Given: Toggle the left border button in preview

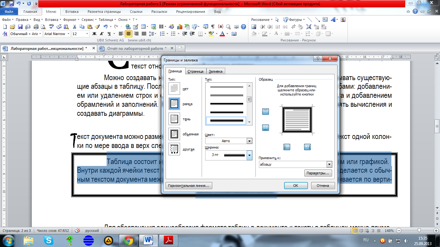Looking at the screenshot, I should [x=287, y=147].
